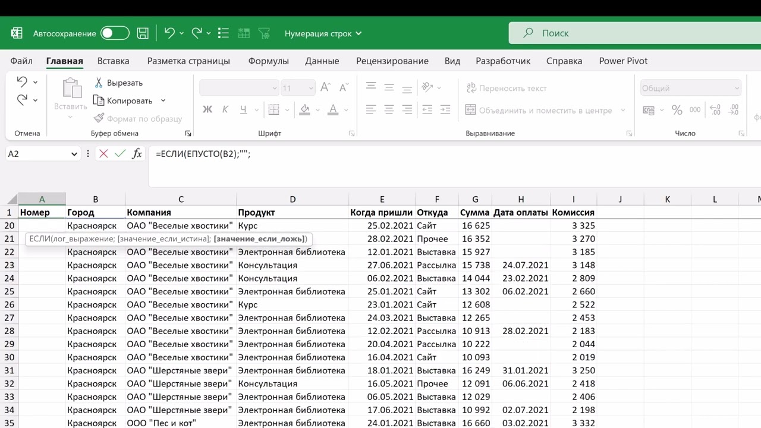761x428 pixels.
Task: Click center text horizontally icon
Action: [x=389, y=109]
